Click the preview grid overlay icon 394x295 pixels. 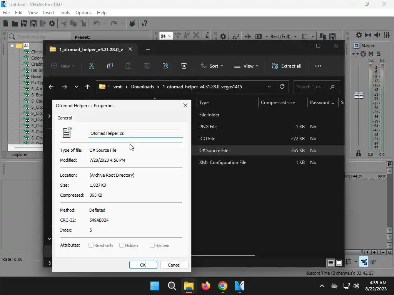[x=304, y=36]
